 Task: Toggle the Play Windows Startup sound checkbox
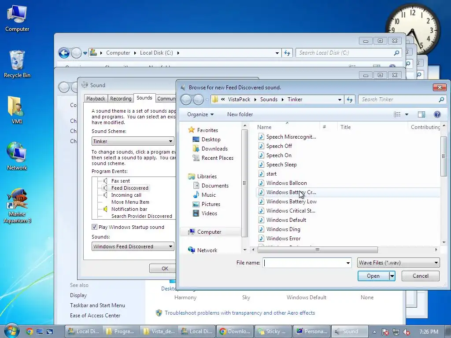pos(94,227)
